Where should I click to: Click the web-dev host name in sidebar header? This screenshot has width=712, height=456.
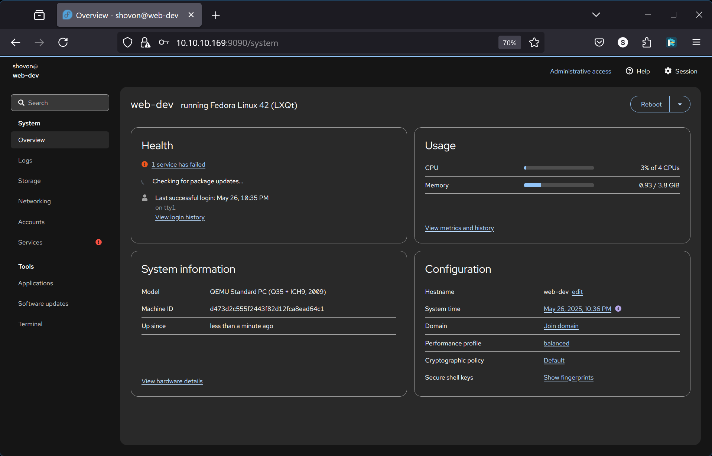pos(26,75)
